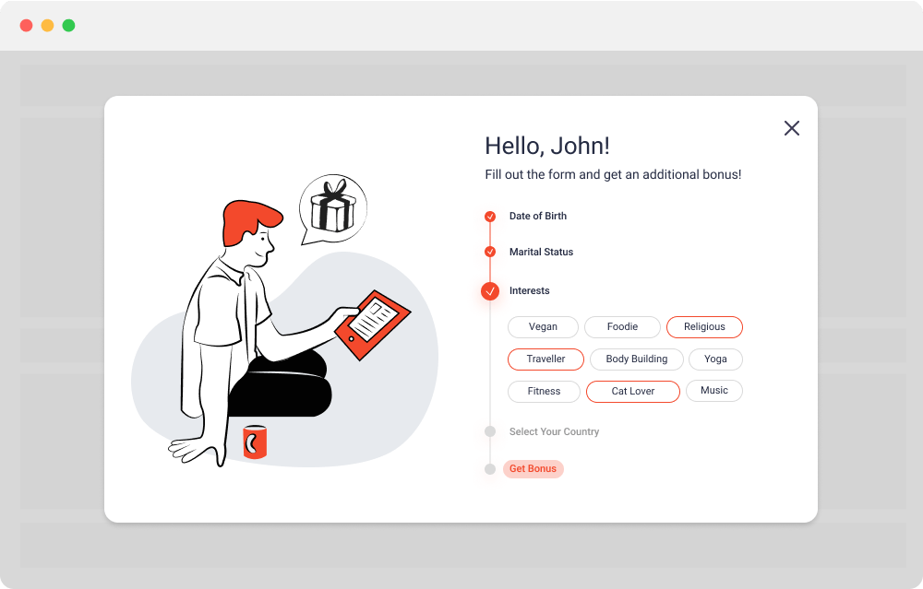
Task: Toggle the Vegan interest chip
Action: pyautogui.click(x=543, y=326)
